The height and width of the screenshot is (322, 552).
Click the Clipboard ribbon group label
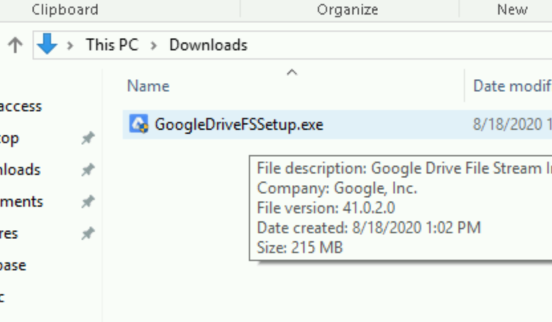point(65,9)
